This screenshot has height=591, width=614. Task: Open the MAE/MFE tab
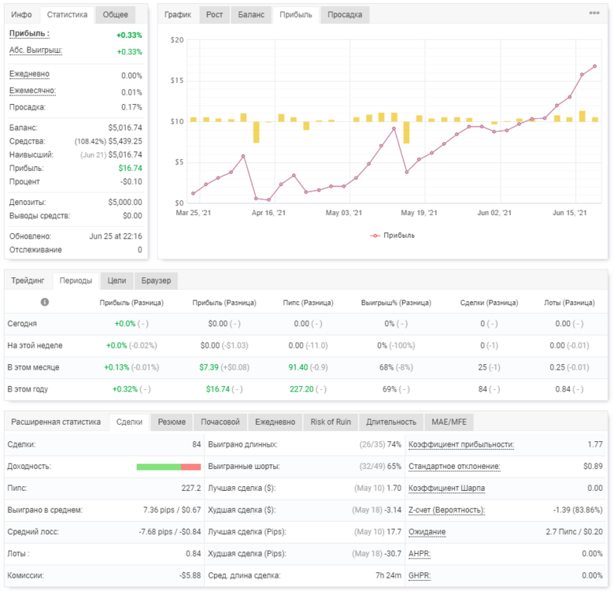[449, 422]
